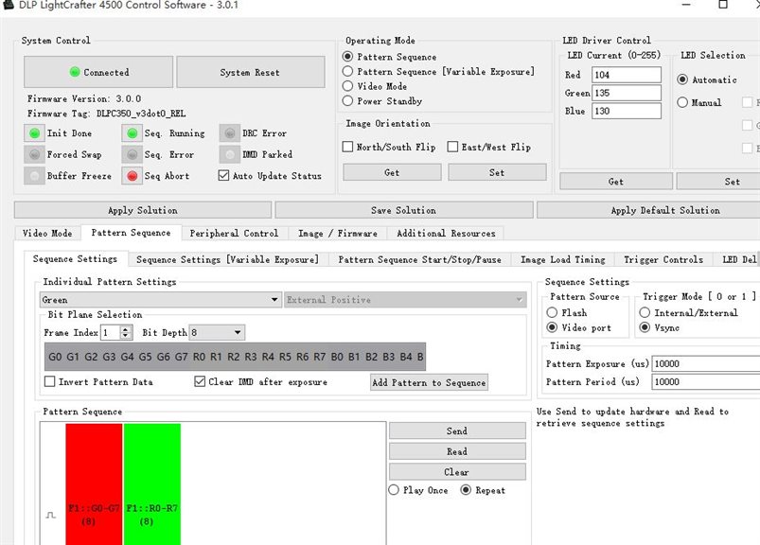Screen dimensions: 760x545
Task: Click Set under Image Orientation
Action: coord(497,172)
